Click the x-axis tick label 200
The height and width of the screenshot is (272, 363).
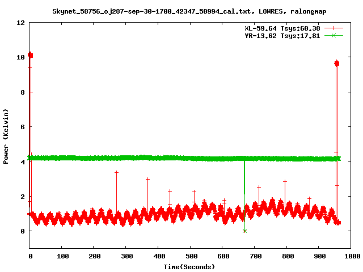tap(95, 256)
